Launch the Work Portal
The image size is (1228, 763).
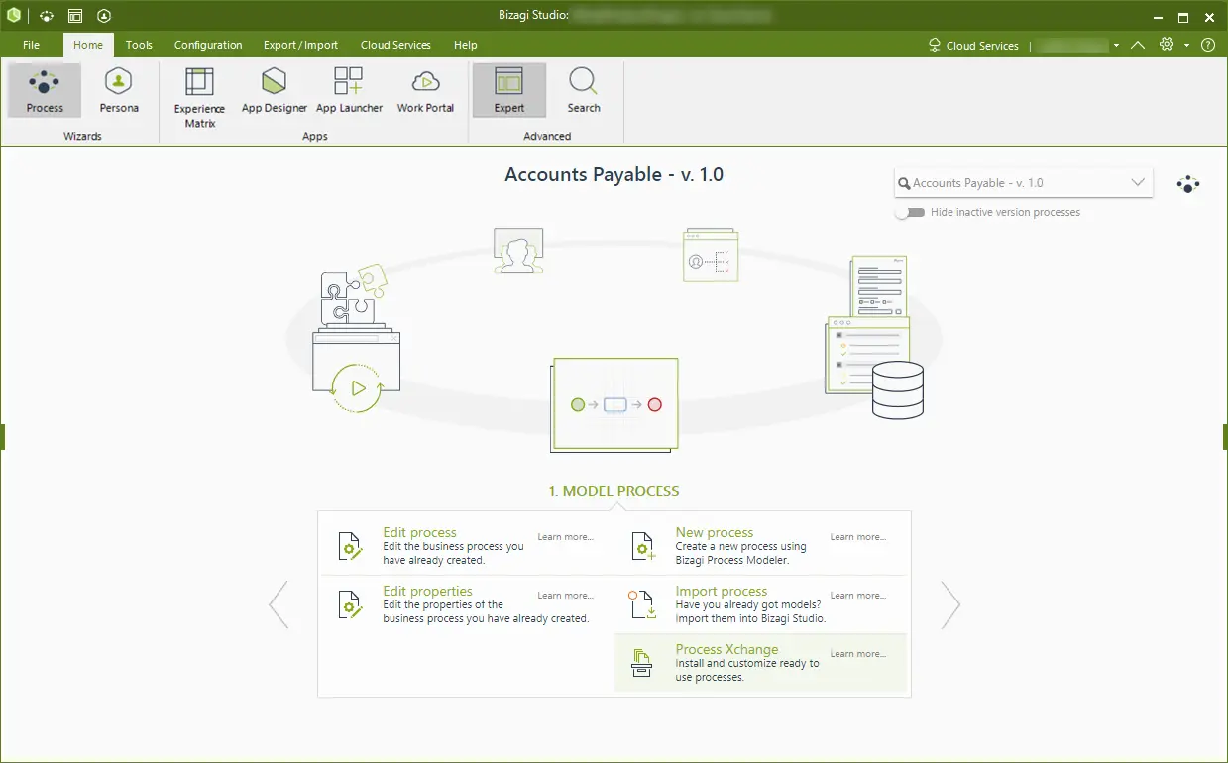[425, 90]
